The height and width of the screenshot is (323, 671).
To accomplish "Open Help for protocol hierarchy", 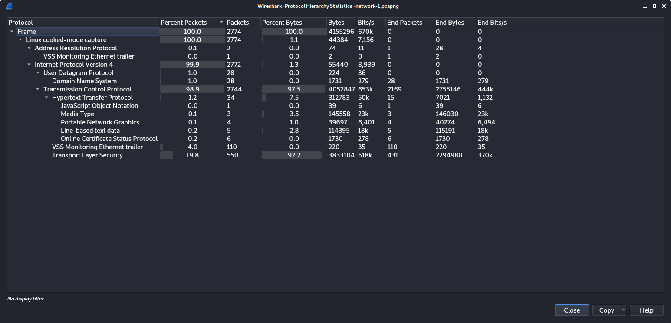I will pos(646,310).
